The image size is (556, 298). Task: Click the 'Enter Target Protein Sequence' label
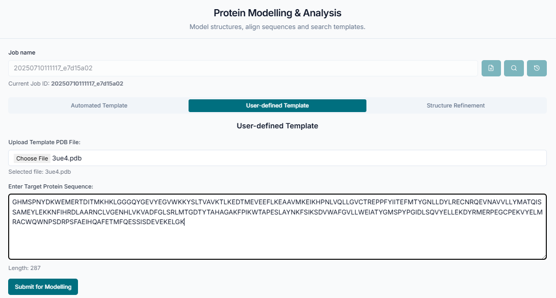(50, 187)
